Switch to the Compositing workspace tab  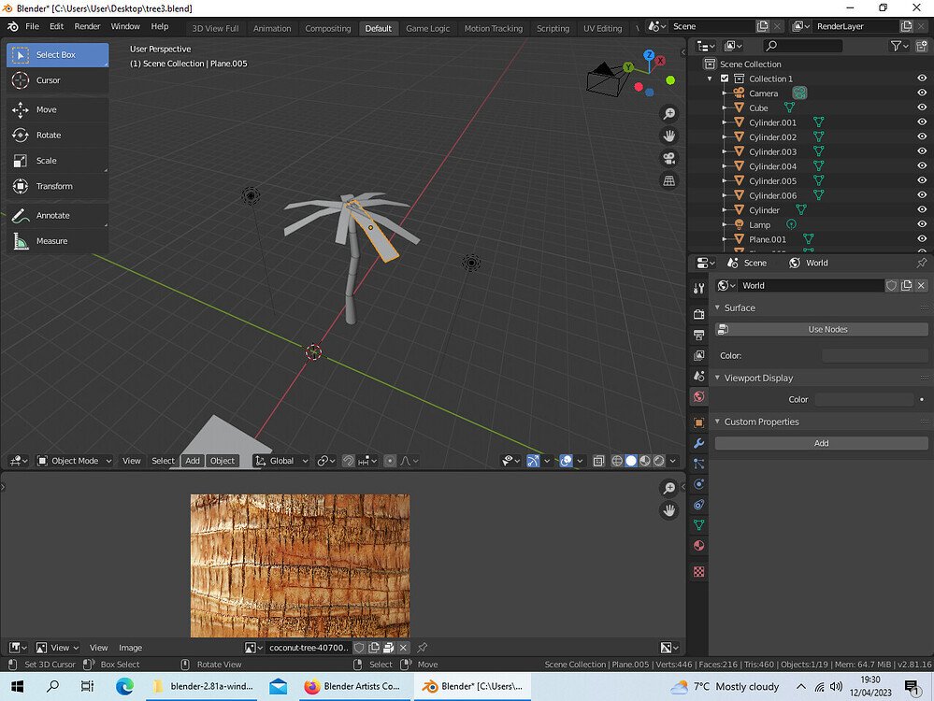point(327,29)
